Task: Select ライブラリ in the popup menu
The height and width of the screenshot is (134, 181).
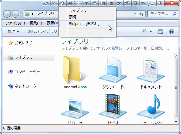Action: [87, 11]
